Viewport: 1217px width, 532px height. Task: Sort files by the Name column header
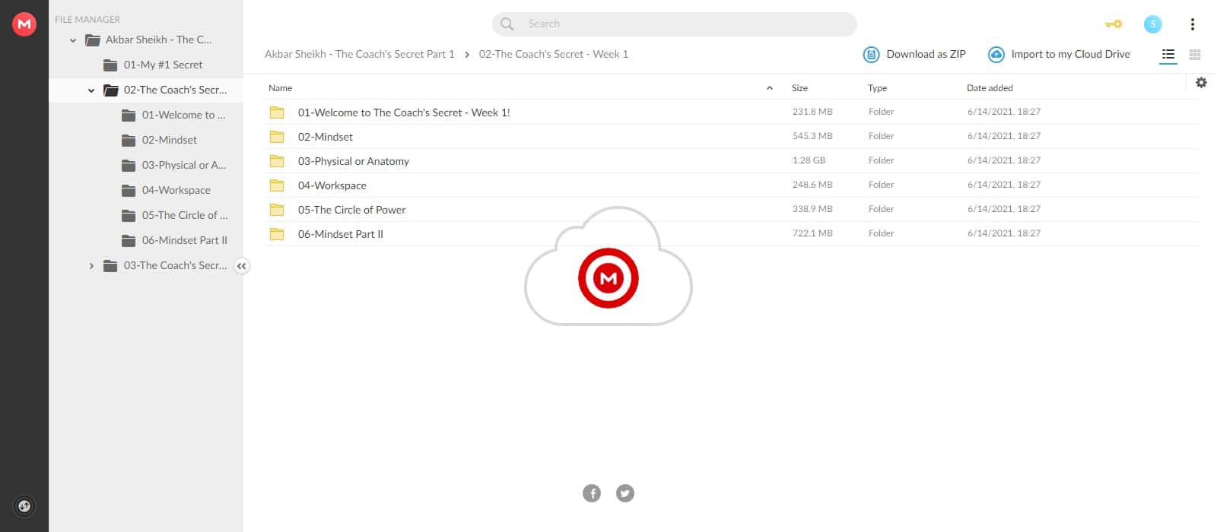pos(281,88)
